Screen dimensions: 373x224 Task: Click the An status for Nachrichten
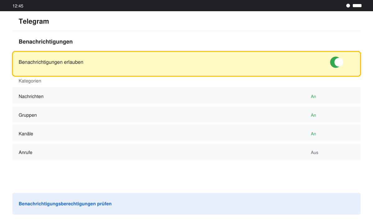[313, 96]
